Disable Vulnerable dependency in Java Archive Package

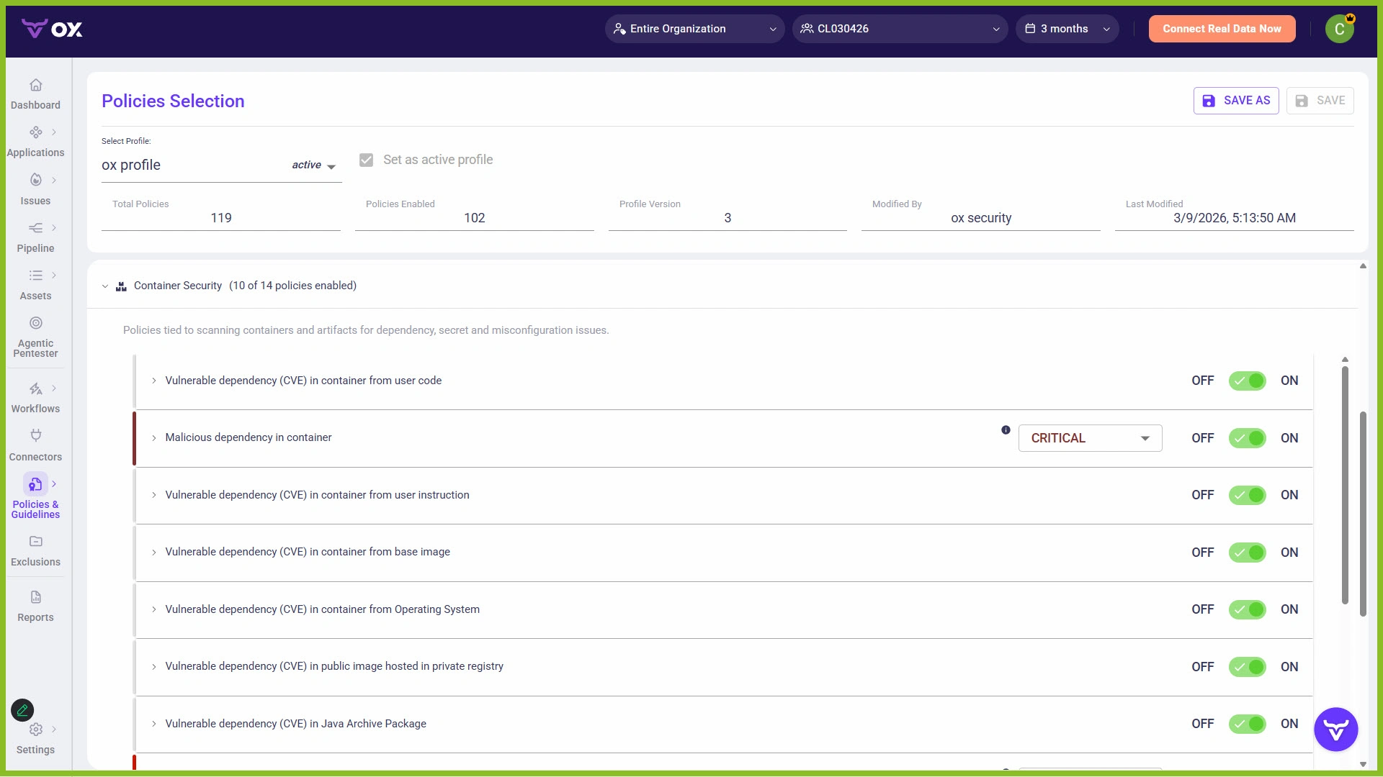coord(1247,724)
